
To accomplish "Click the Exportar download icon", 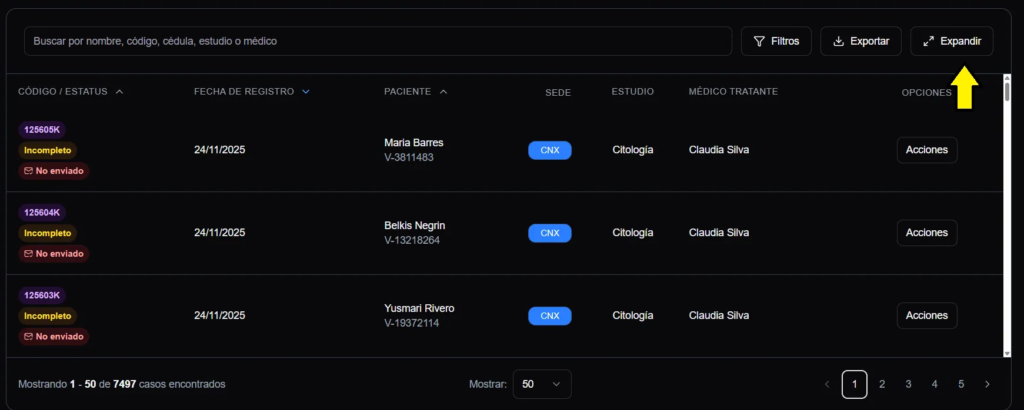I will [839, 41].
